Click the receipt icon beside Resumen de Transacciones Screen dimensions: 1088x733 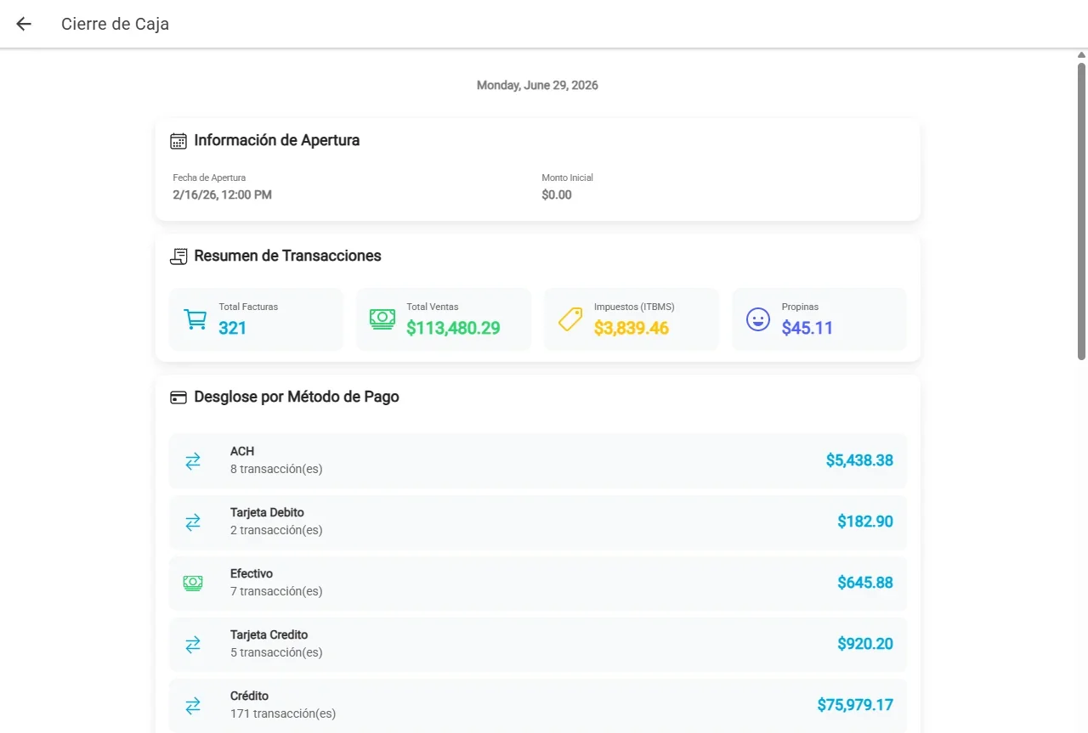pos(178,257)
